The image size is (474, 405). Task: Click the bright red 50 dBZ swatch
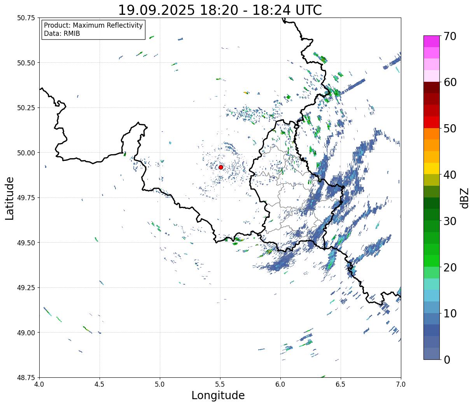(432, 122)
